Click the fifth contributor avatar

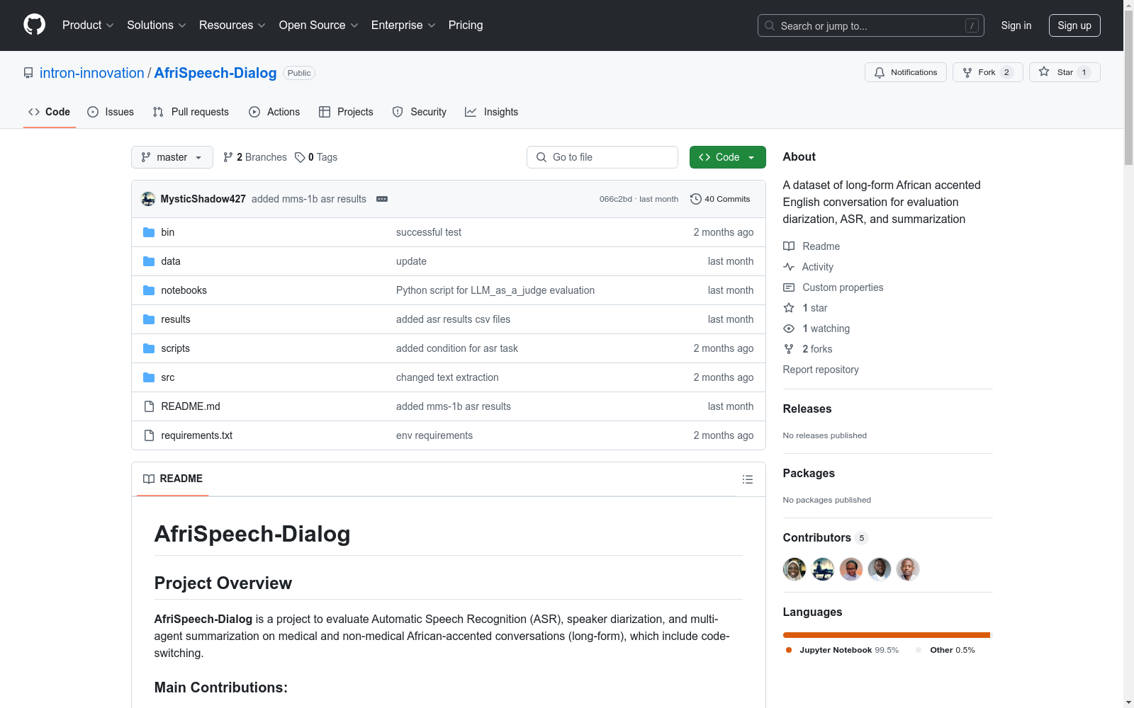click(x=908, y=569)
